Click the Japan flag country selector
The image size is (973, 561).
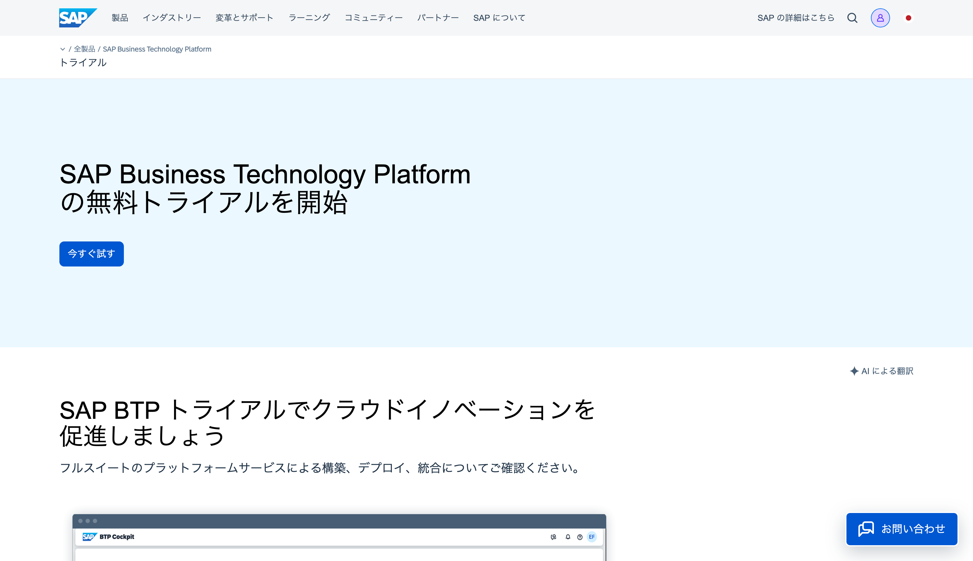(908, 18)
